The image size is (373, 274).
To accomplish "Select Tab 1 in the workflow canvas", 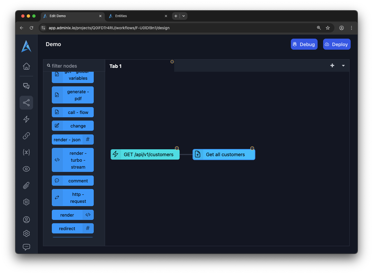I will click(116, 66).
